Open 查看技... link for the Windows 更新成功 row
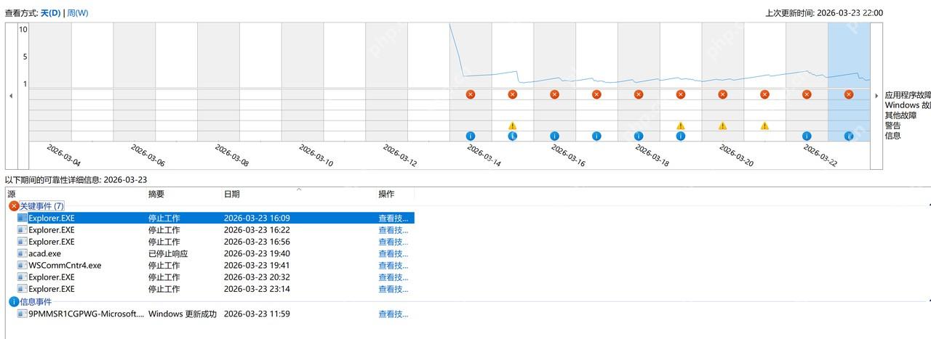931x339 pixels. [393, 314]
